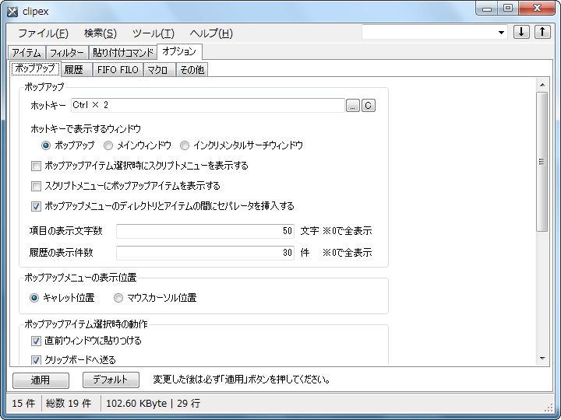Switch to the フィルター tab
Viewport: 561px width, 420px height.
67,53
